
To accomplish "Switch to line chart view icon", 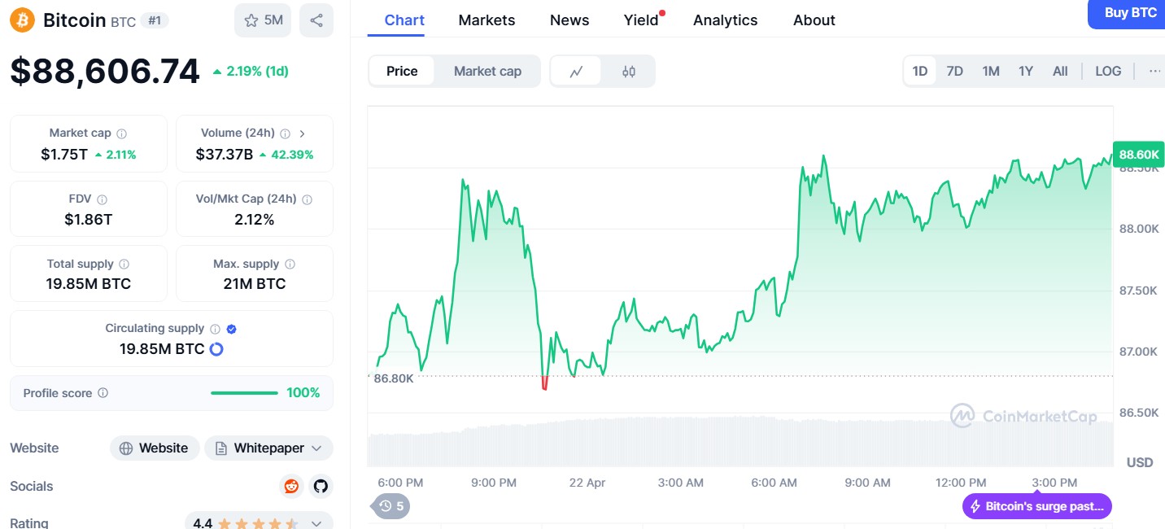I will [x=576, y=72].
